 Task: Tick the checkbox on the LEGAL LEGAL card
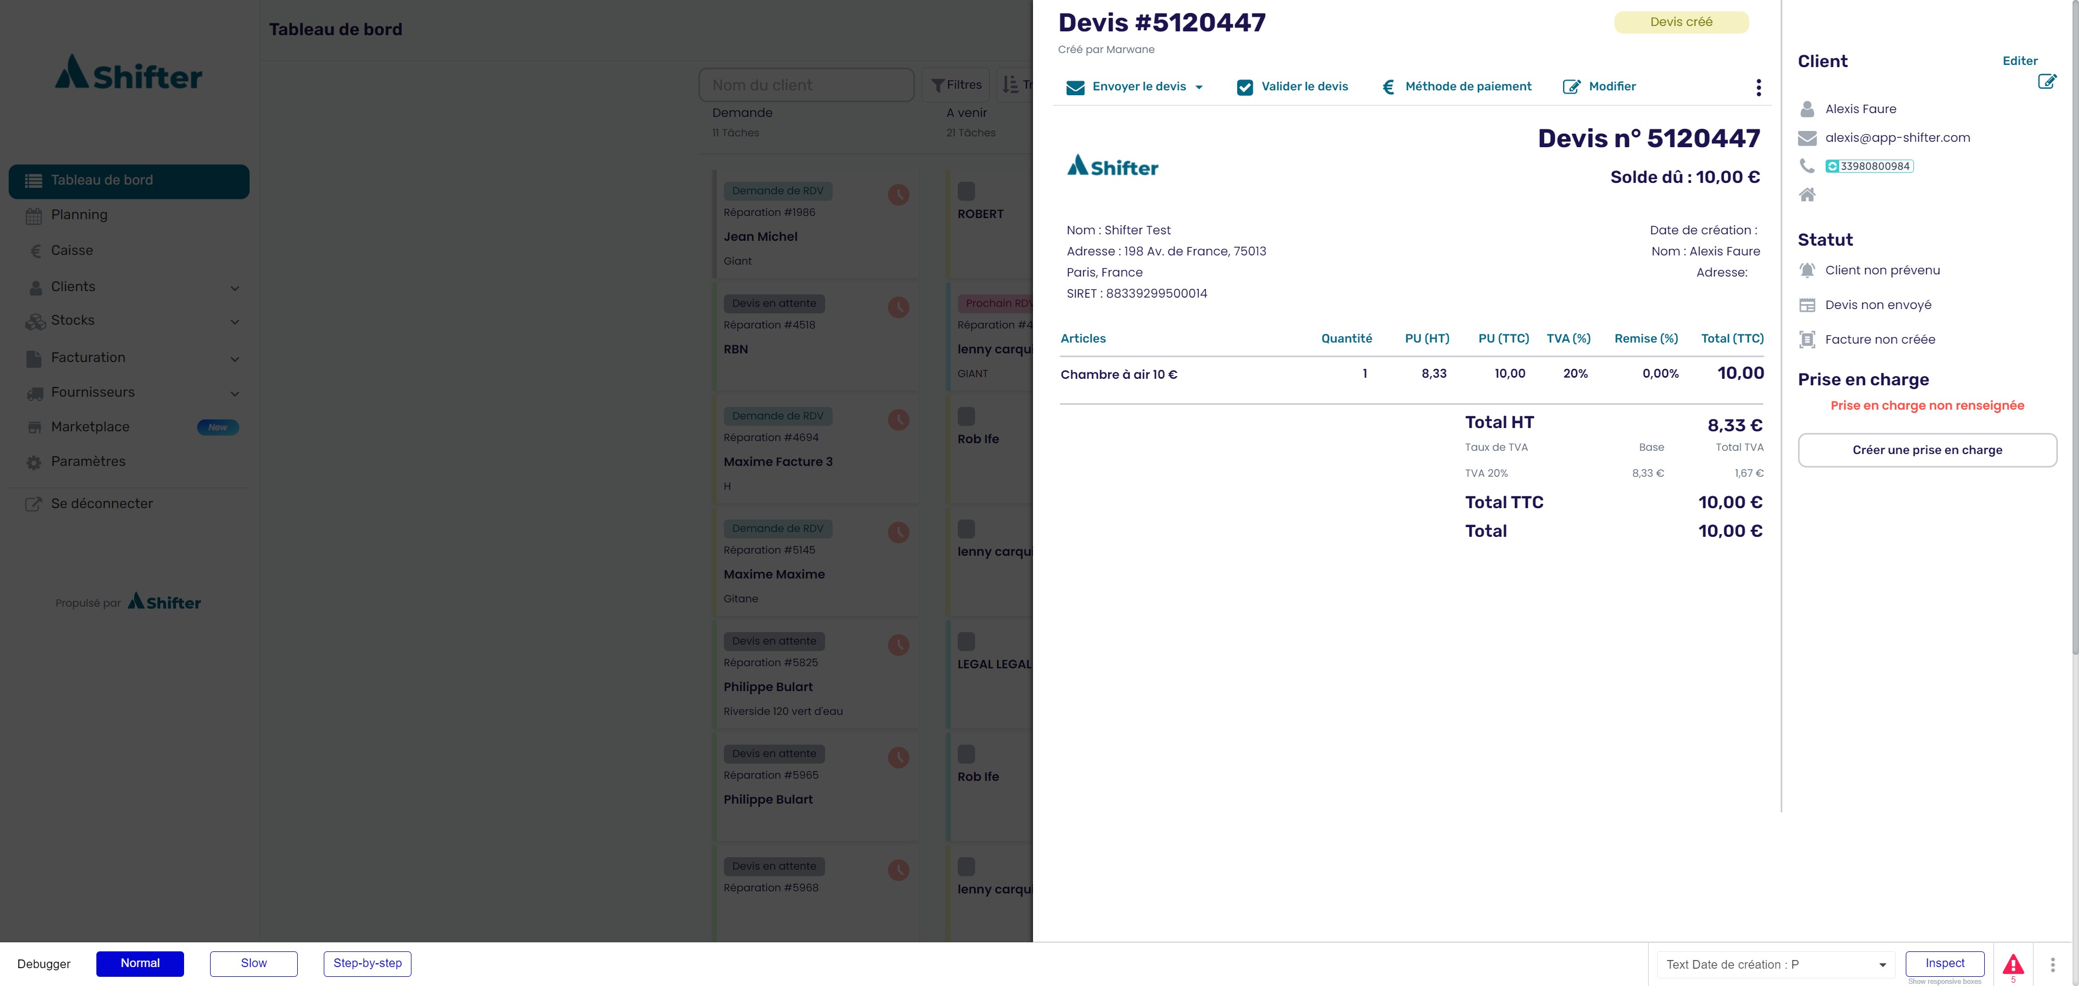(966, 641)
